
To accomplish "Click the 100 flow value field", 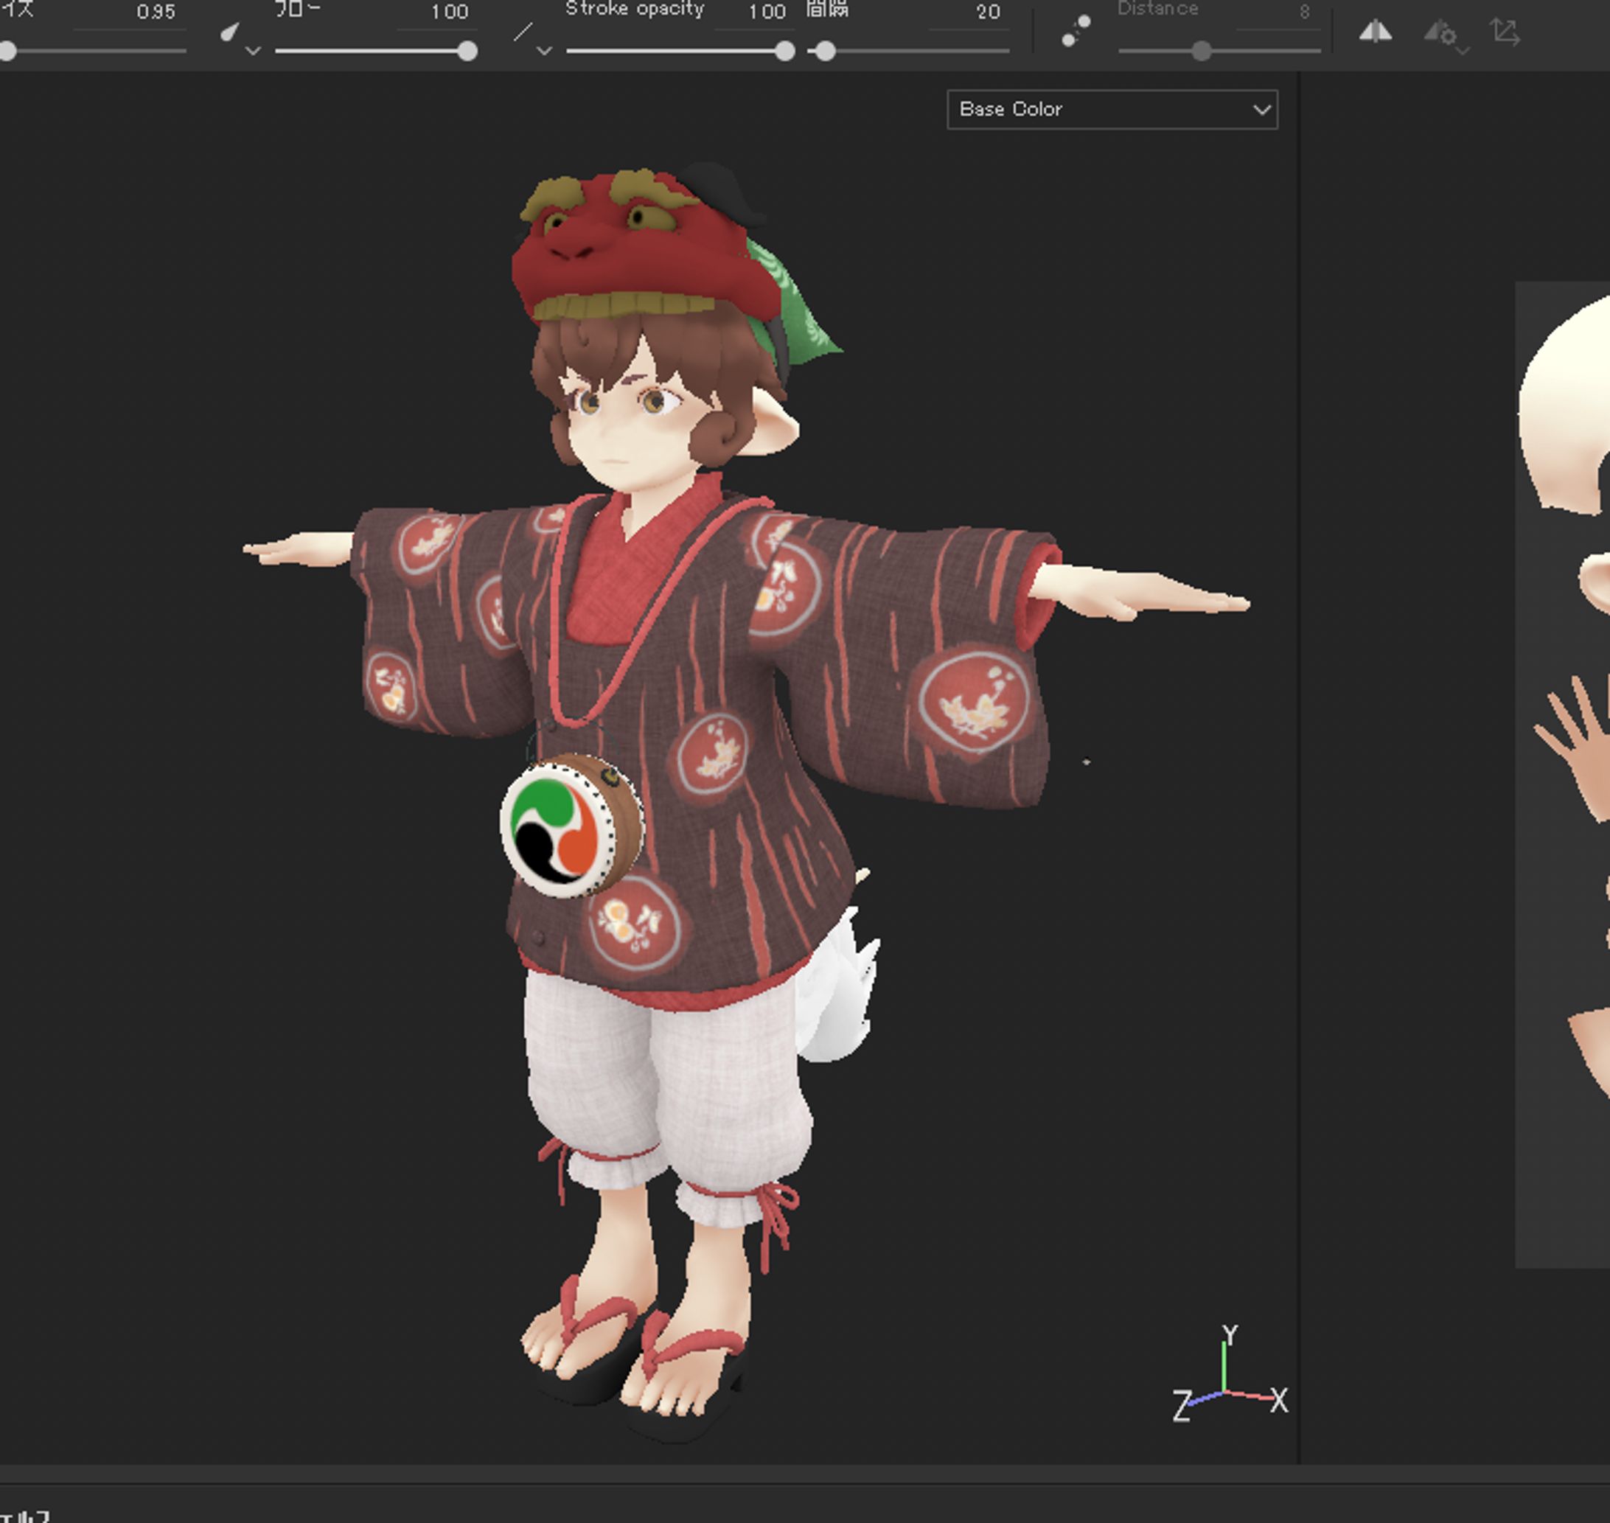I will (x=451, y=11).
